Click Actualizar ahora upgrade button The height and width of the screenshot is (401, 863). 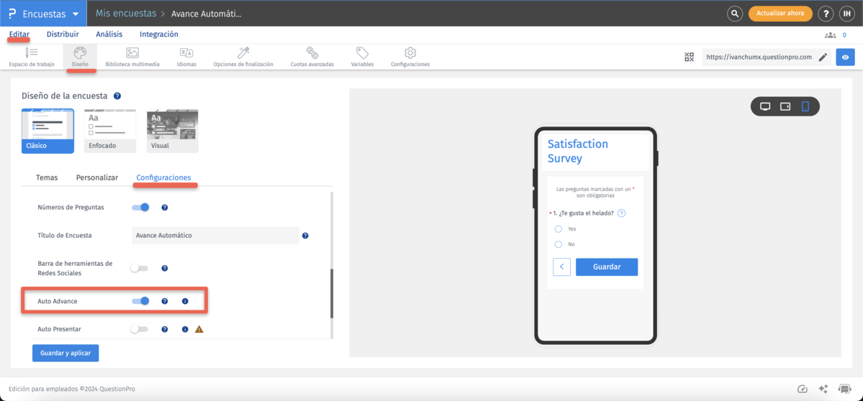(780, 14)
